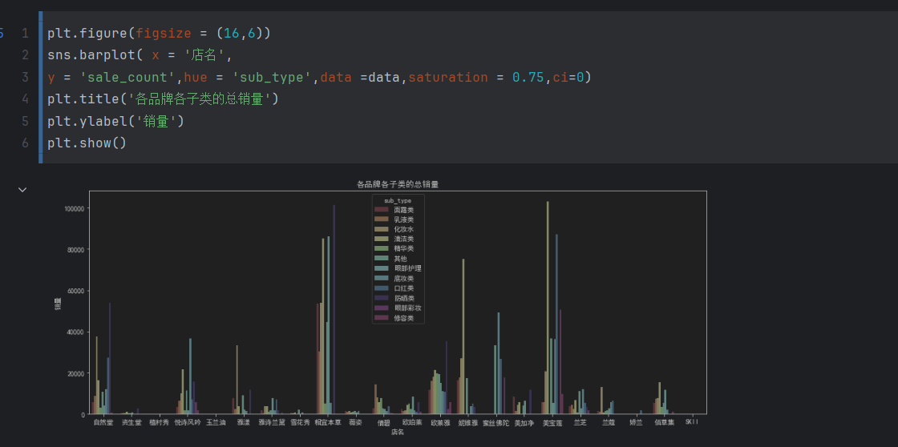Click the 清洁类 legend color swatch

click(x=382, y=239)
